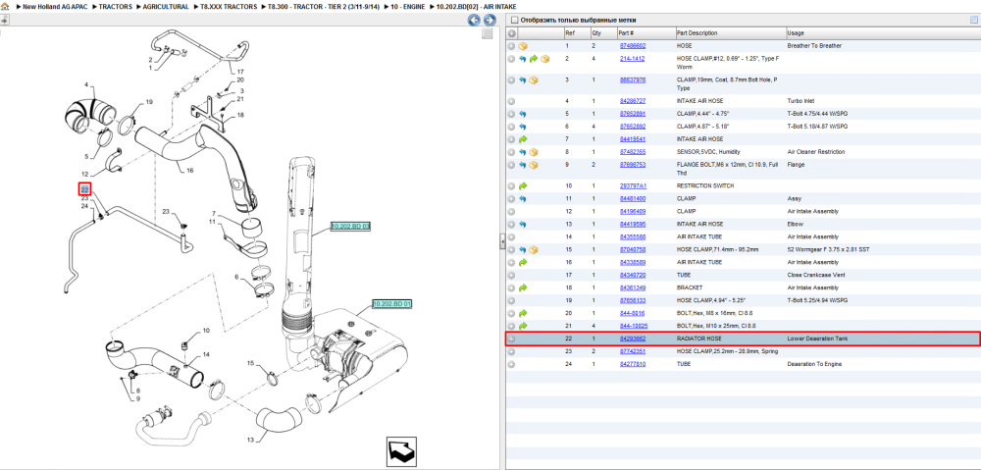Click 'Deaeration To Engine' usage cell
Viewport: 981px width, 470px height.
tap(814, 364)
